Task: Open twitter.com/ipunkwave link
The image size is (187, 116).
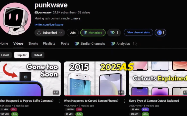Action: point(49,25)
